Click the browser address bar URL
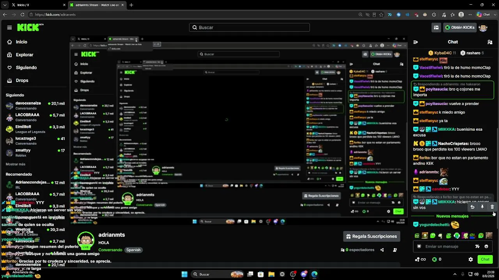This screenshot has width=499, height=280. coord(55,15)
